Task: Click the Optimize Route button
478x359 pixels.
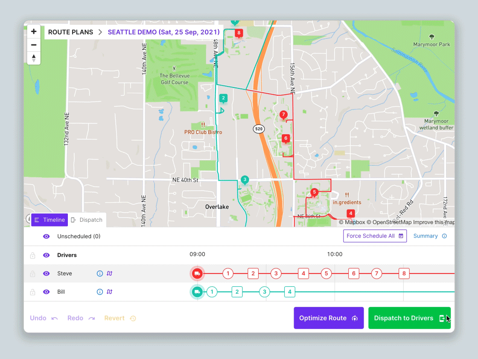Action: [x=329, y=318]
